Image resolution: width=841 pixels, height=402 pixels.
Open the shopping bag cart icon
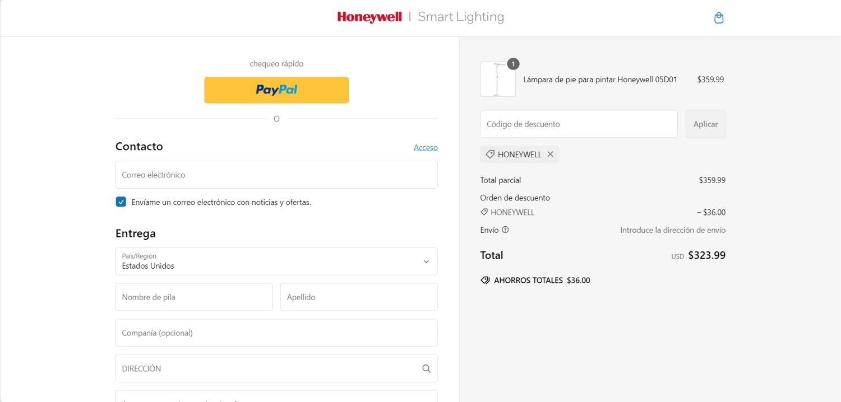pyautogui.click(x=719, y=18)
